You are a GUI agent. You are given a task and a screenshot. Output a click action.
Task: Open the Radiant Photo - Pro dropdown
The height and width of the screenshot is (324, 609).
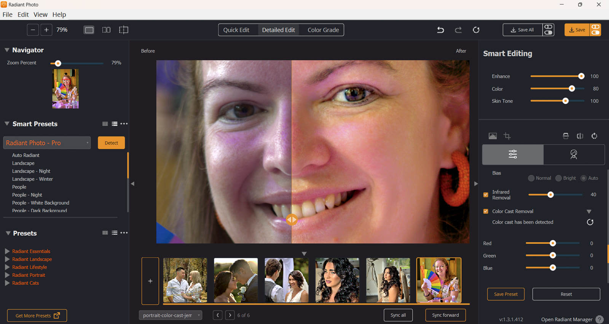[47, 143]
